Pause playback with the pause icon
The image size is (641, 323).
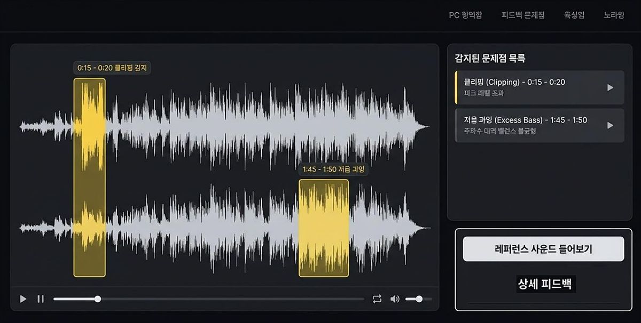(41, 299)
